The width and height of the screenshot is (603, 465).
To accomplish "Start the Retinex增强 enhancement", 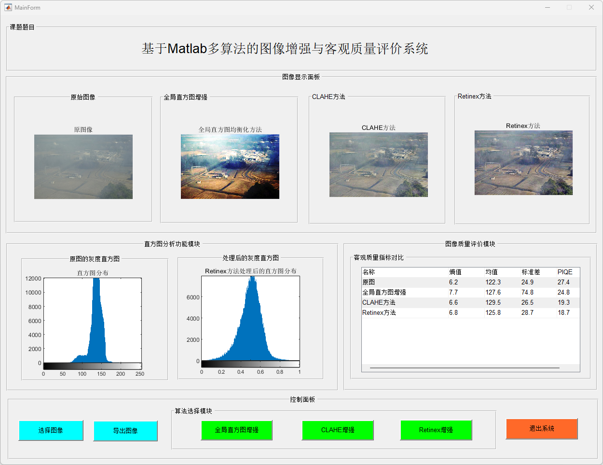I will [436, 430].
